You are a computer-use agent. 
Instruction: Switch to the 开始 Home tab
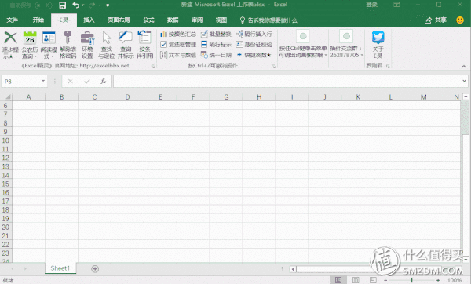pos(38,20)
